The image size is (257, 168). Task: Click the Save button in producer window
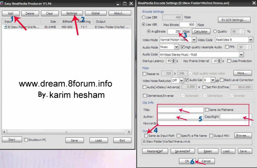pos(75,140)
